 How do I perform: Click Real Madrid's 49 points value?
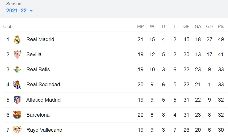pyautogui.click(x=221, y=39)
